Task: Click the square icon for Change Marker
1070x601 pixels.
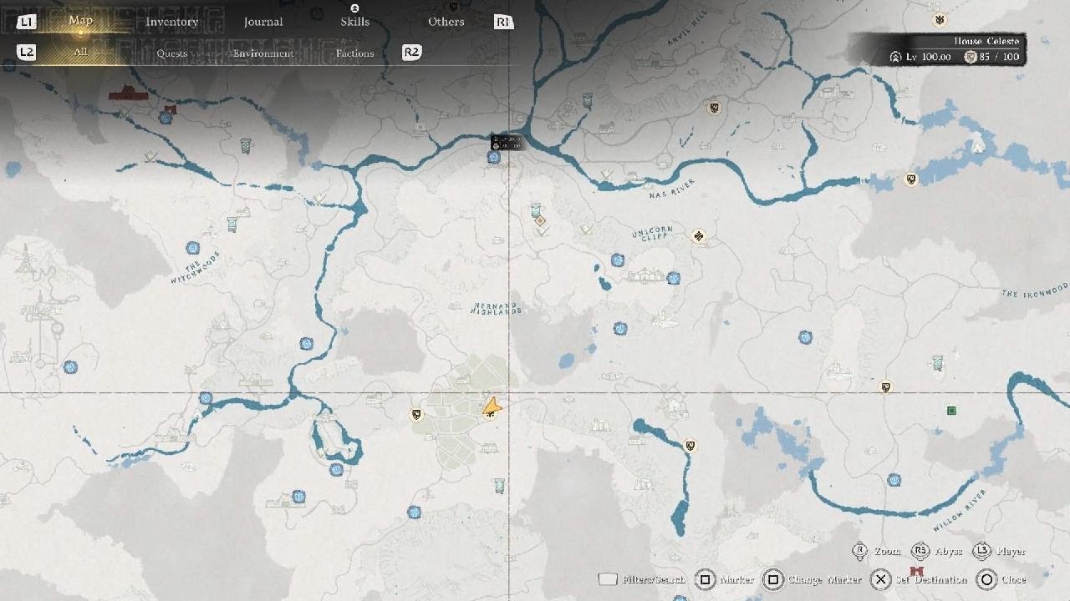Action: point(773,579)
